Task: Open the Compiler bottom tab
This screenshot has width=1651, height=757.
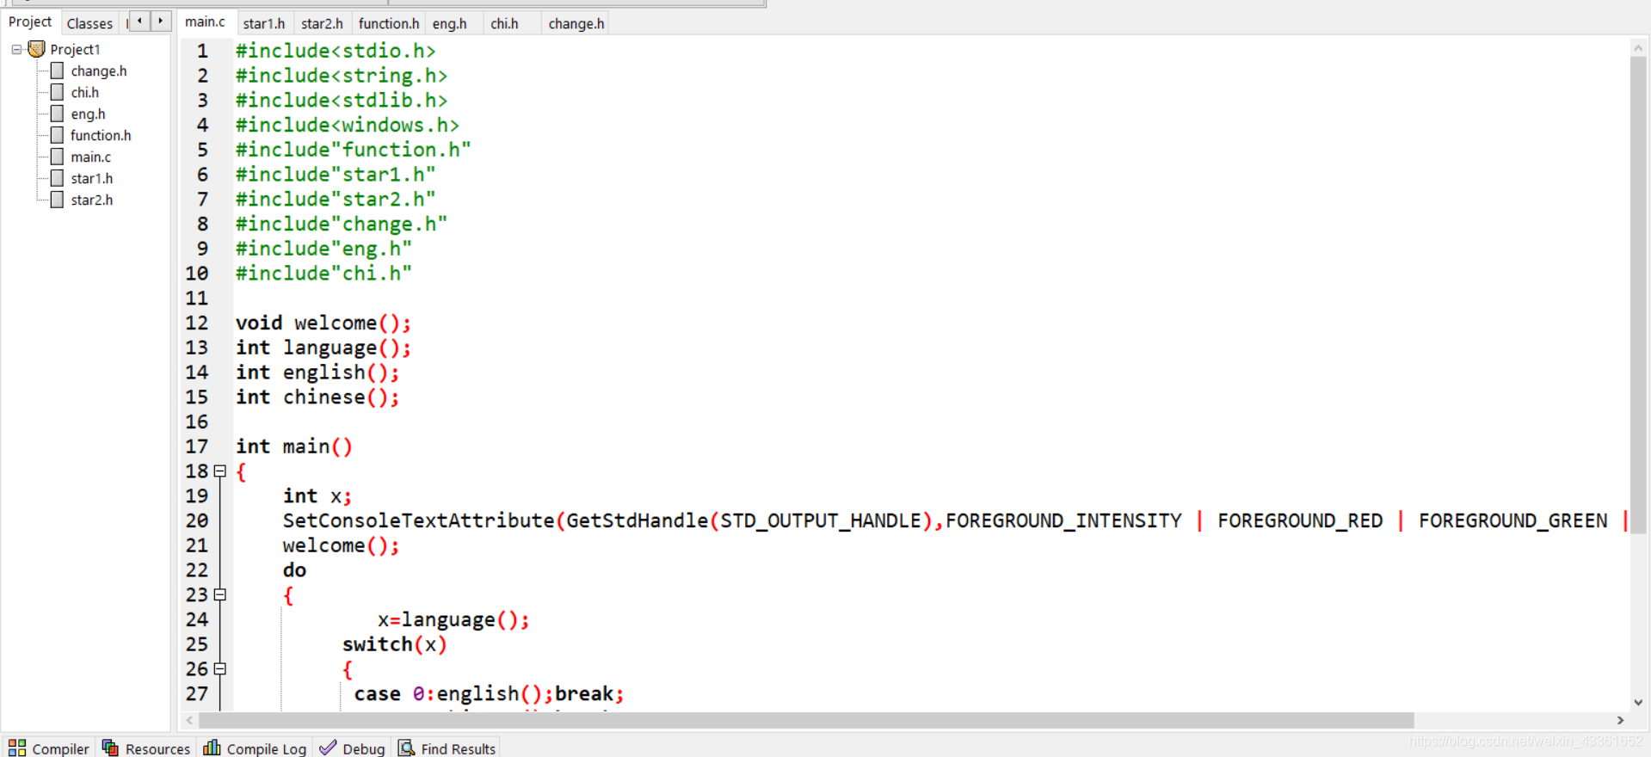Action: tap(48, 748)
